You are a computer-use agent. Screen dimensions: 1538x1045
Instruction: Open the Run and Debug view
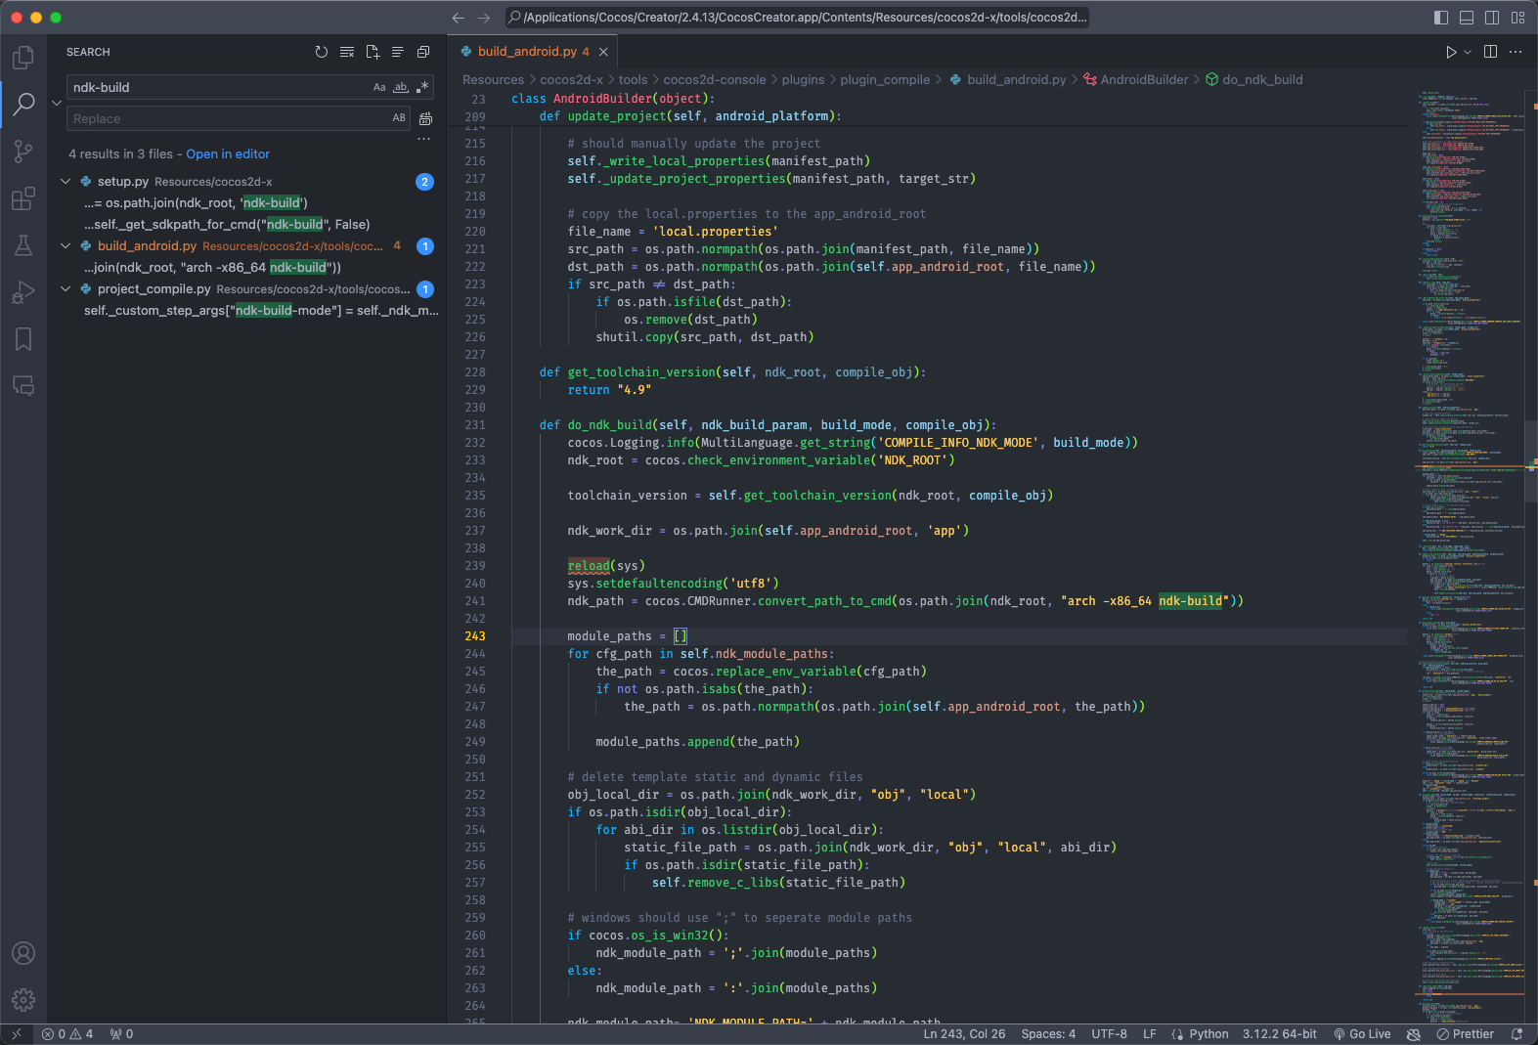coord(23,292)
